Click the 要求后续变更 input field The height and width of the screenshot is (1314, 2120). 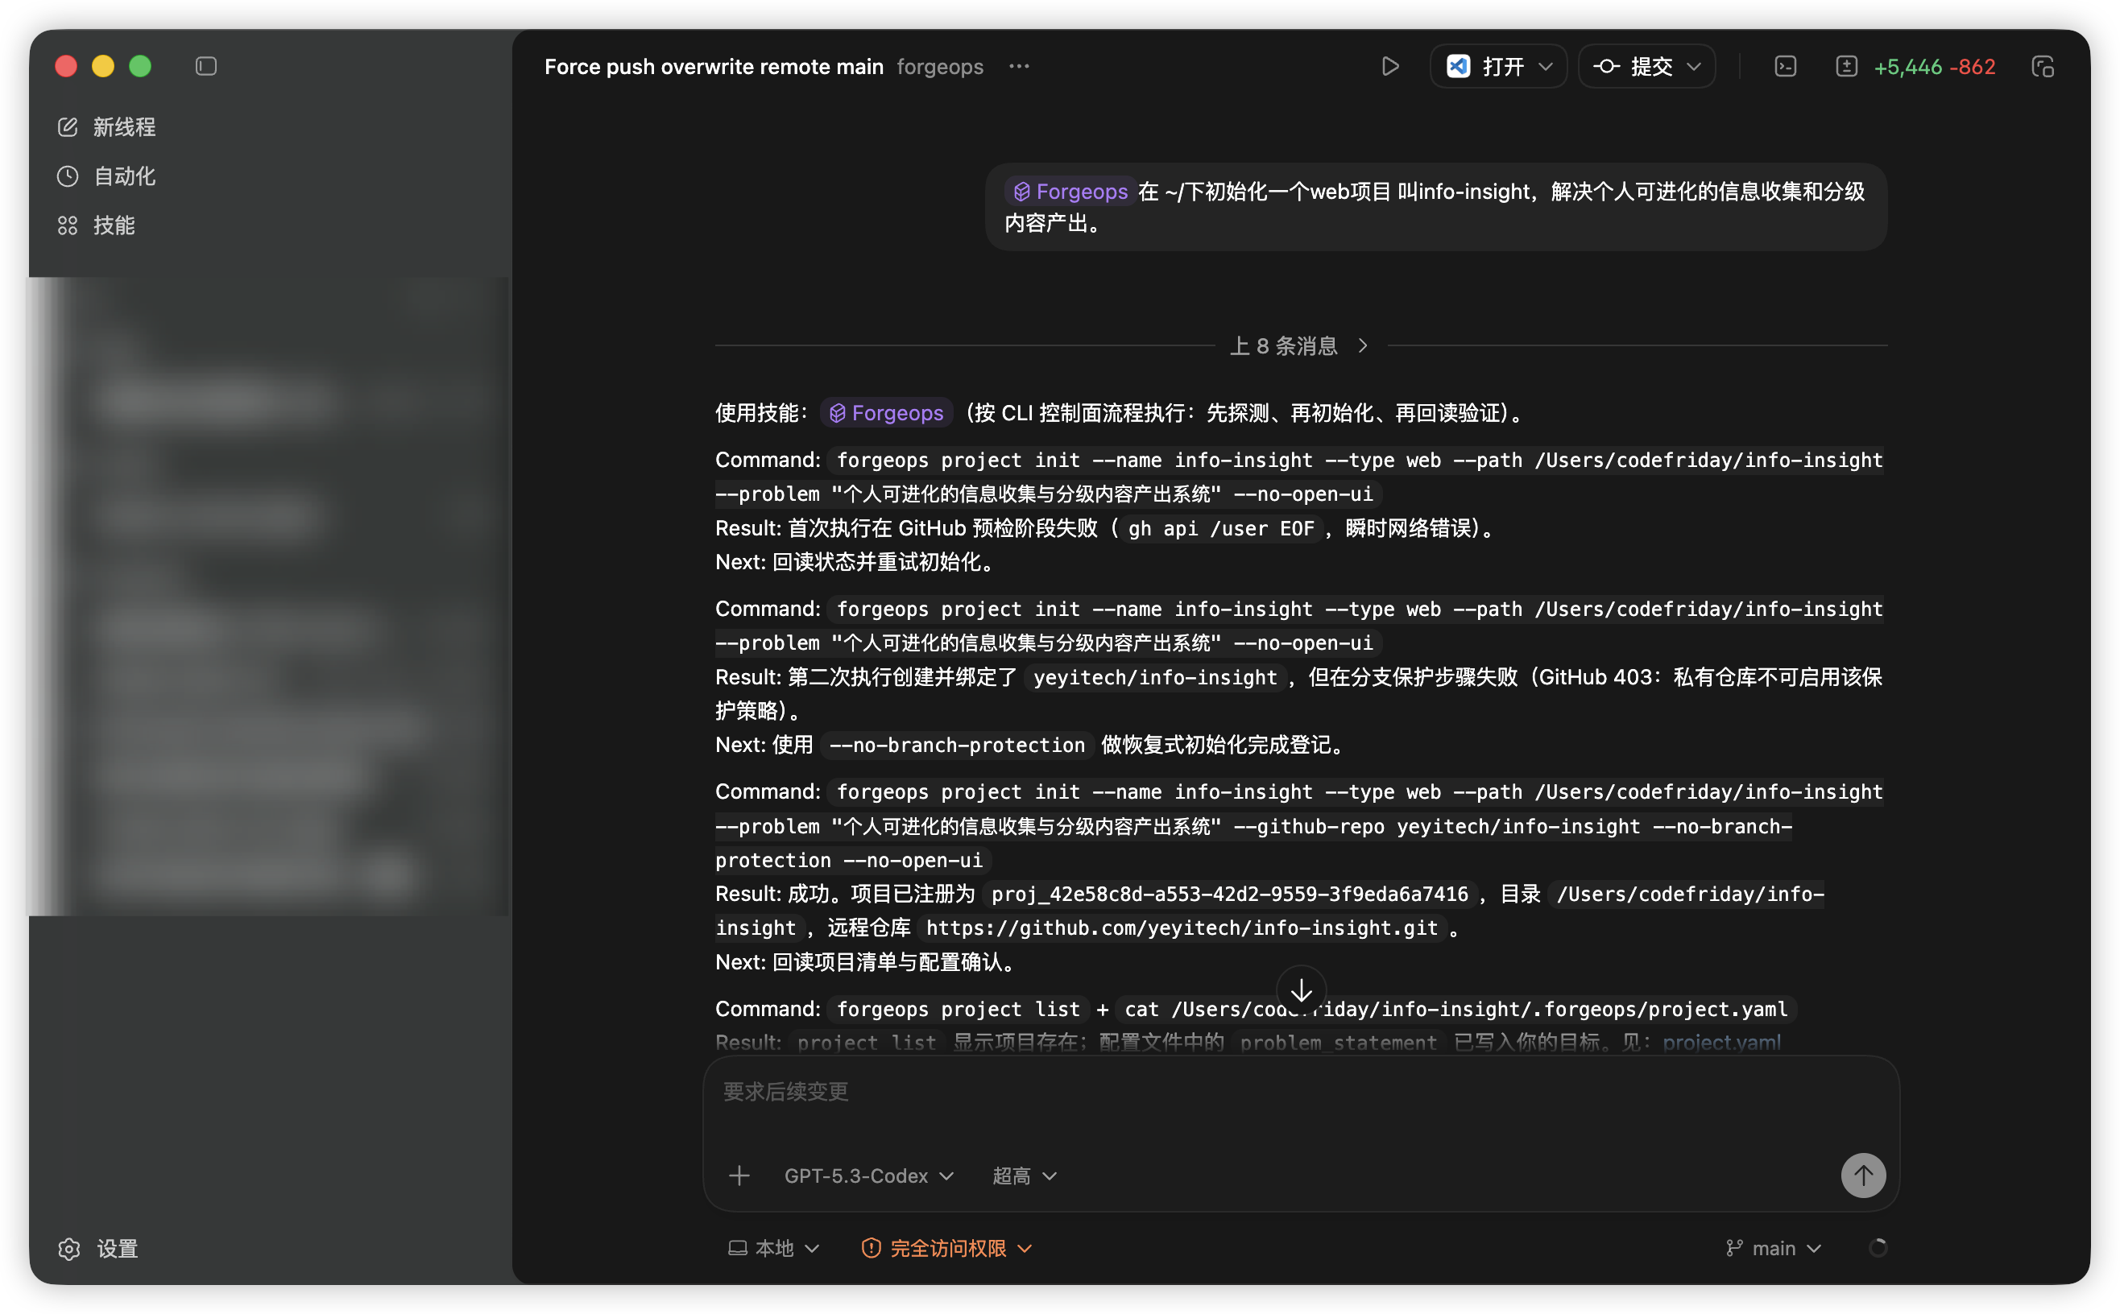click(x=1217, y=1092)
